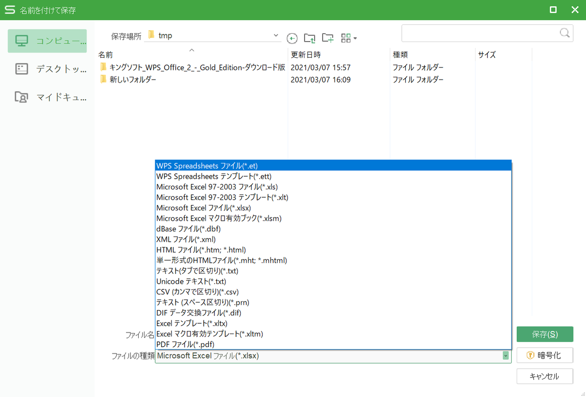Click the WPS logo in title bar

click(x=9, y=10)
